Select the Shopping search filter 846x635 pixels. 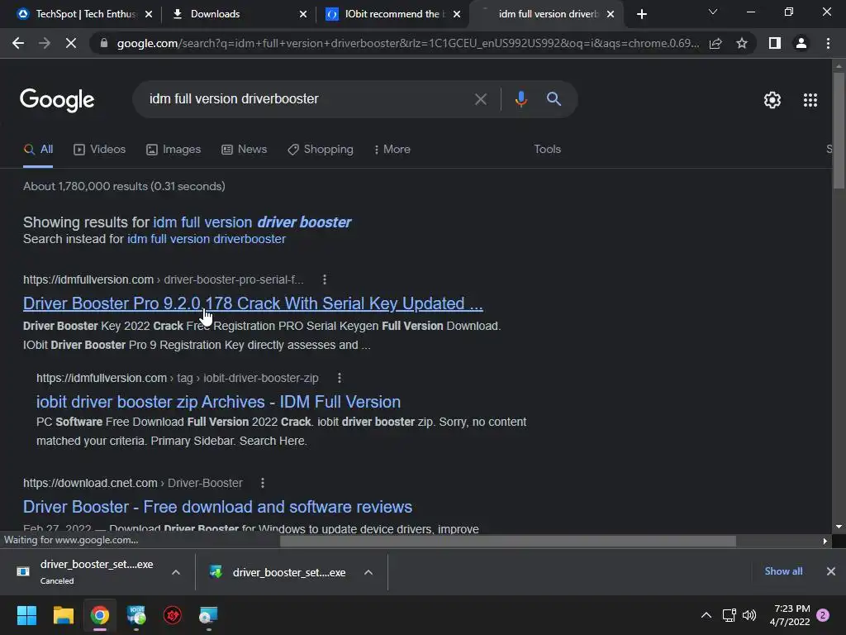pyautogui.click(x=321, y=150)
